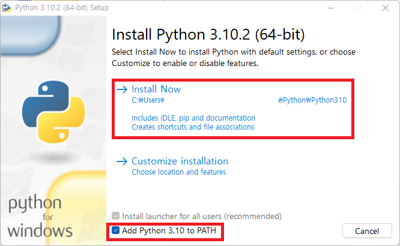Image resolution: width=400 pixels, height=246 pixels.
Task: Click 'Choose location and features' text
Action: (x=178, y=172)
